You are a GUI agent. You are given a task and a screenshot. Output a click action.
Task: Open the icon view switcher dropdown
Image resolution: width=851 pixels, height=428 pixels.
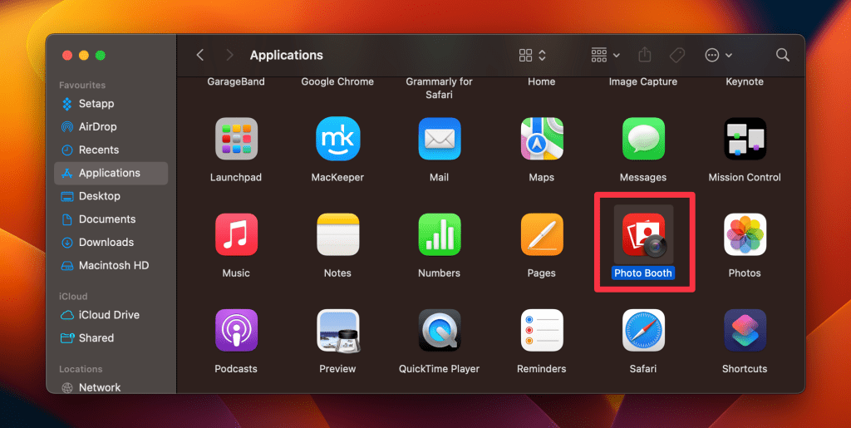pos(532,55)
